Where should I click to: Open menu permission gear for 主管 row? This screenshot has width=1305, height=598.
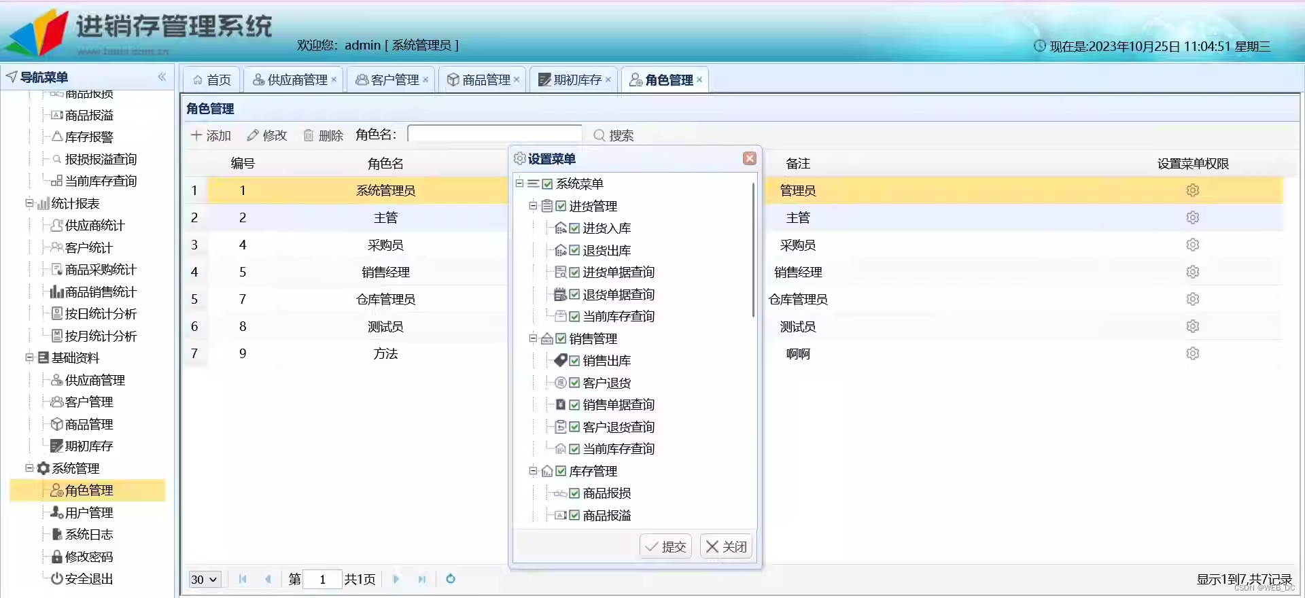point(1192,217)
